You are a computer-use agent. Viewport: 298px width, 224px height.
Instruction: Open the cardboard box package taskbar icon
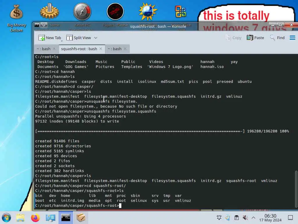point(81,217)
